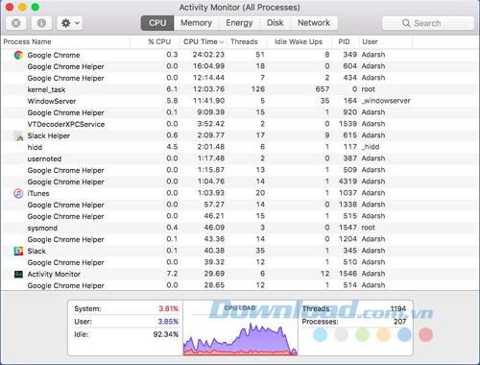Click the Activity Monitor process icon
The image size is (480, 365).
18,274
